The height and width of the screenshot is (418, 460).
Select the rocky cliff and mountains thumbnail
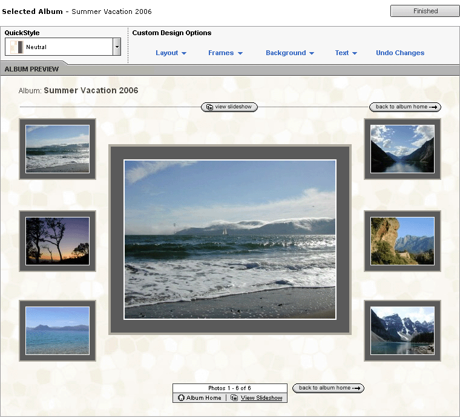(402, 241)
